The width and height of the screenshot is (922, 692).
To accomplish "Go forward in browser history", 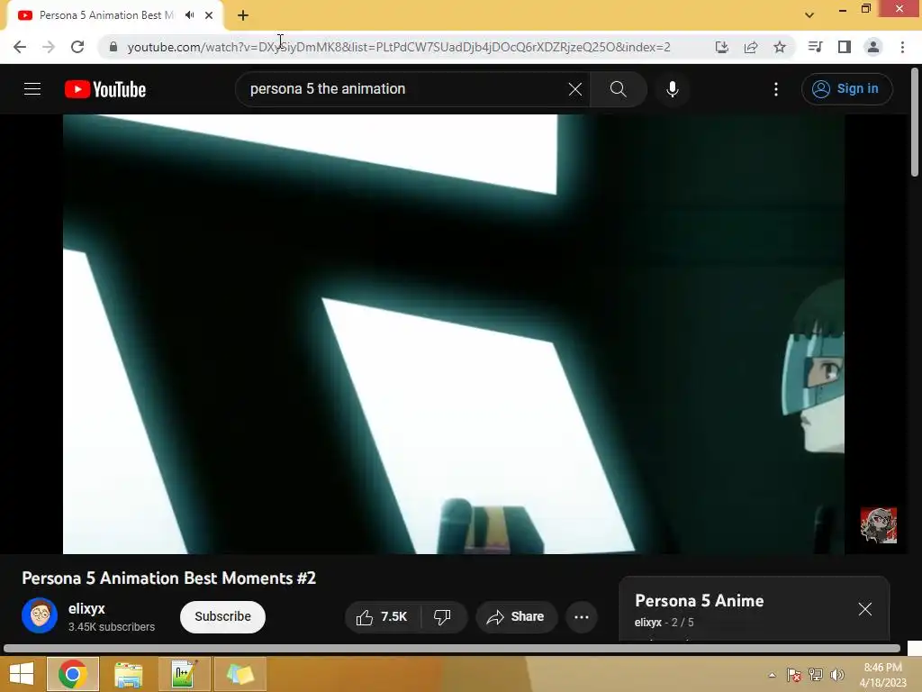I will pos(49,47).
